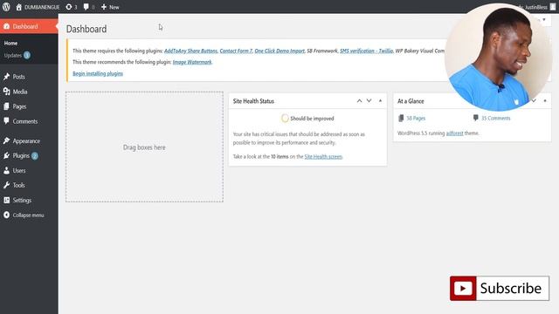Open the updates icon showing 3

point(72,7)
